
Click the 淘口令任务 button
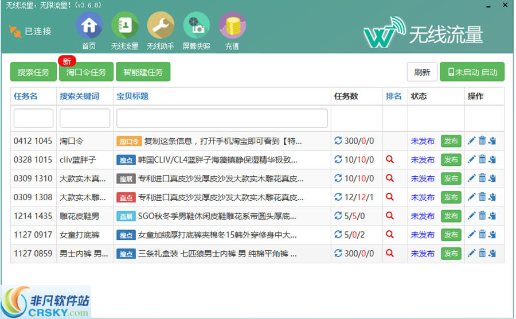click(86, 72)
